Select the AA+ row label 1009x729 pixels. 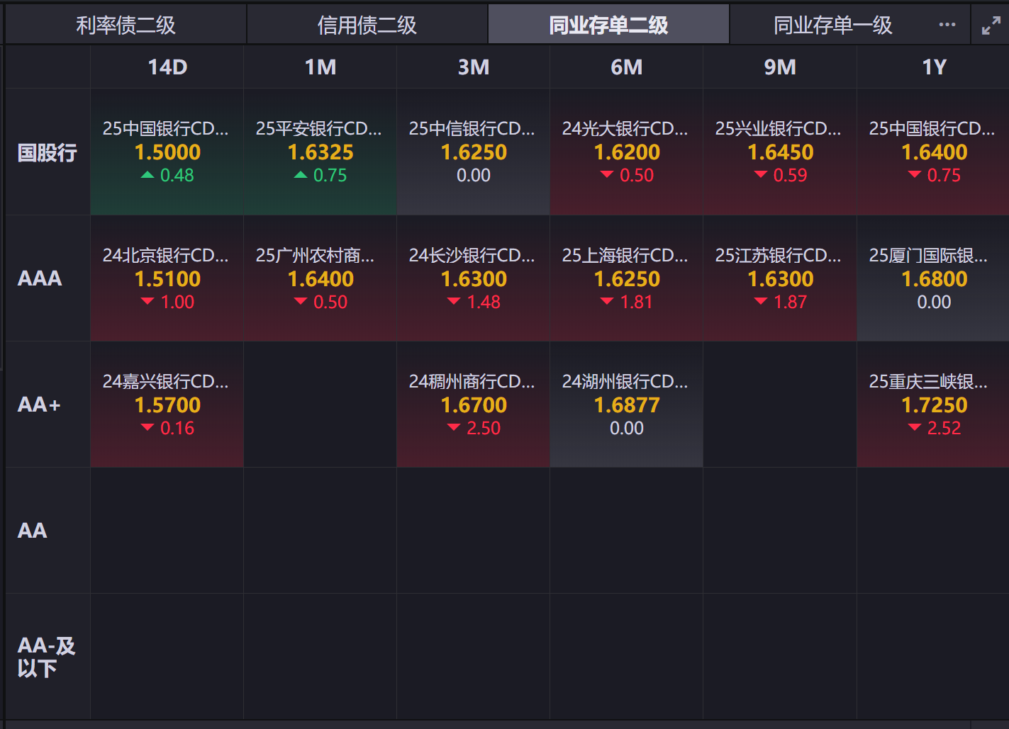pos(48,405)
